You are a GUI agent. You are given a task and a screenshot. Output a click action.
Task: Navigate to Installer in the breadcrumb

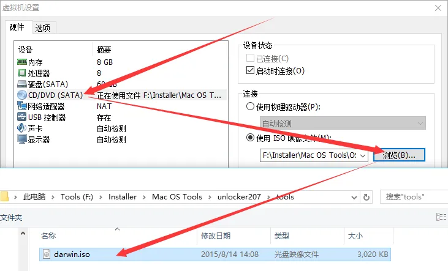(123, 197)
